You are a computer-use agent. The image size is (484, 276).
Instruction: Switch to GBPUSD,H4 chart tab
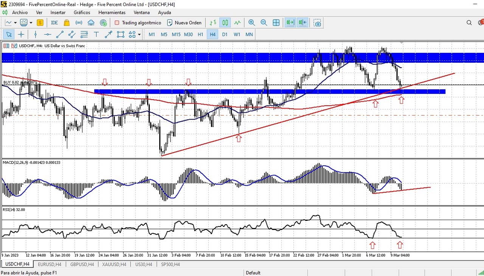(82, 264)
